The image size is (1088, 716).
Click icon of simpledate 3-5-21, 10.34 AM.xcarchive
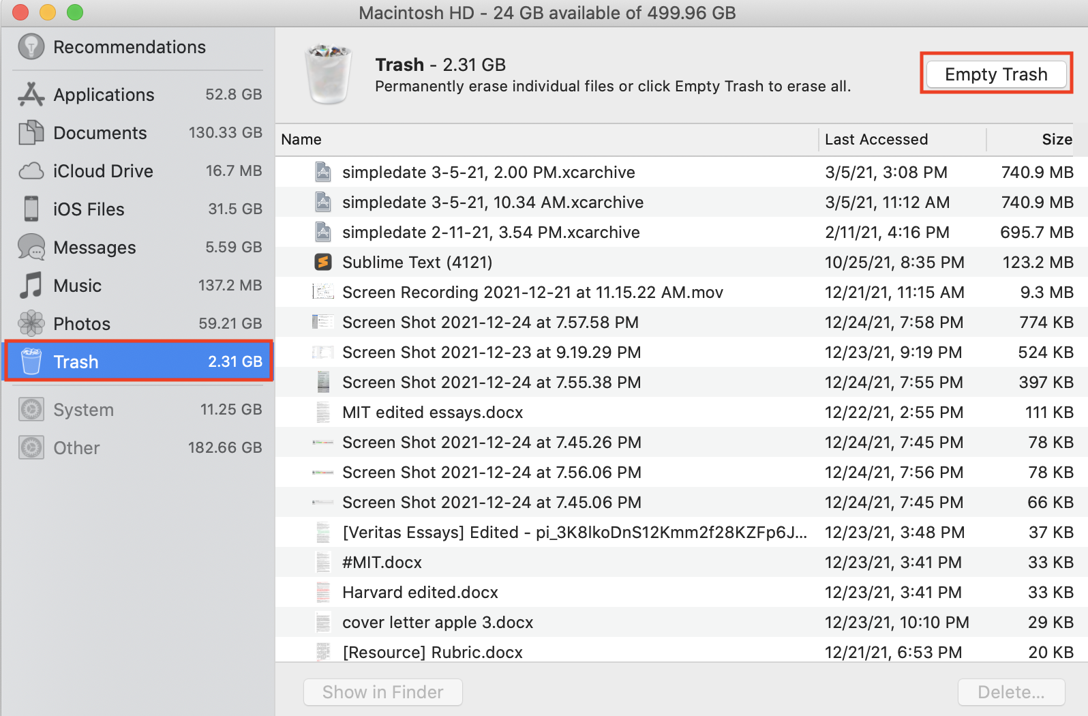pos(323,202)
